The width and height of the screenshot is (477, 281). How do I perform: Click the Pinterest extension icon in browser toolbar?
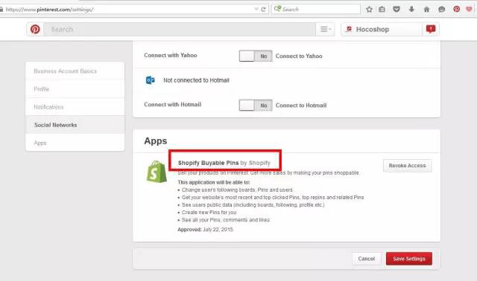click(x=456, y=9)
